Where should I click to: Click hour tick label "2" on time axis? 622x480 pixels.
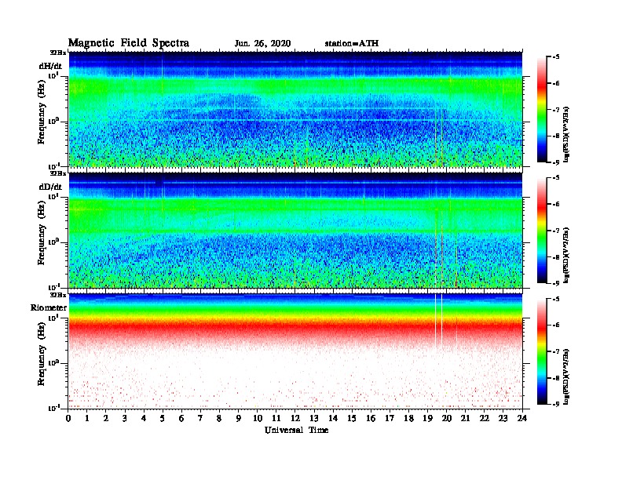pos(106,419)
